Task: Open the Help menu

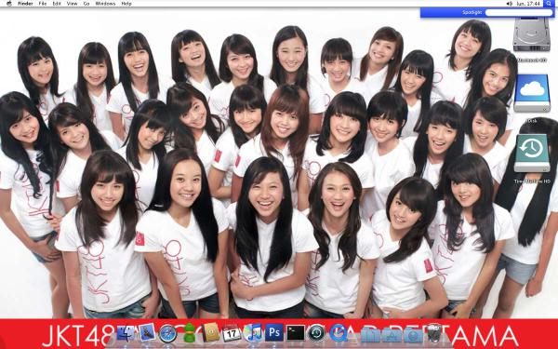Action: [x=126, y=4]
